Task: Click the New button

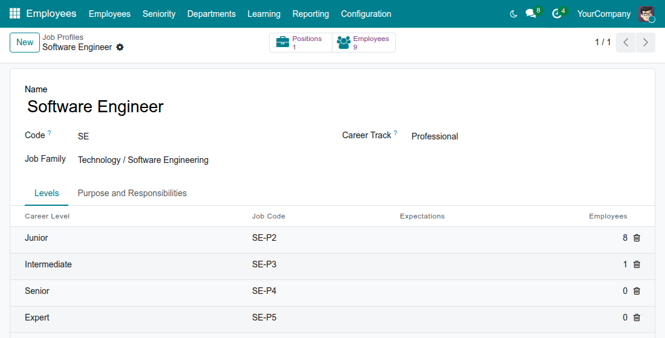Action: pos(25,42)
